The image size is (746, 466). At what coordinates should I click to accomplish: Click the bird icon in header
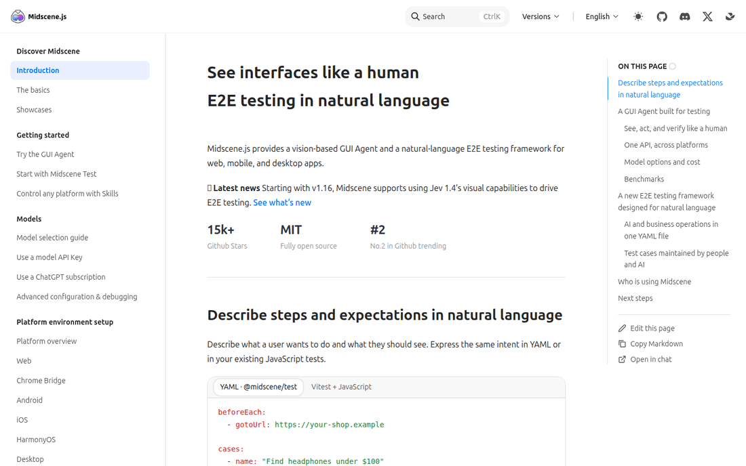(730, 17)
